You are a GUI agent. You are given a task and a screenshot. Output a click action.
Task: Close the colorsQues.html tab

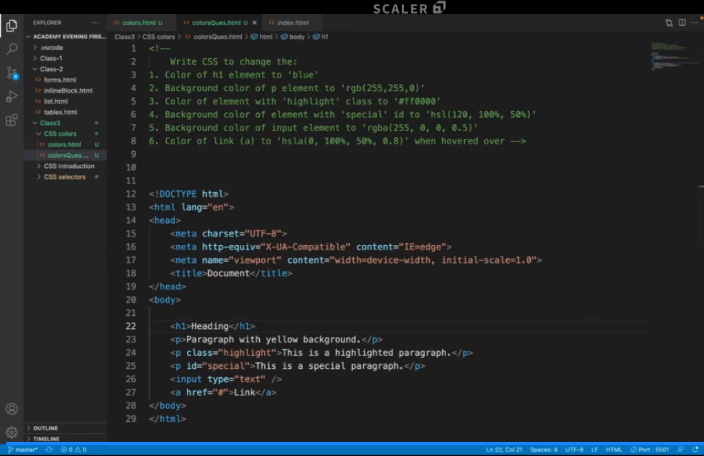coord(254,23)
